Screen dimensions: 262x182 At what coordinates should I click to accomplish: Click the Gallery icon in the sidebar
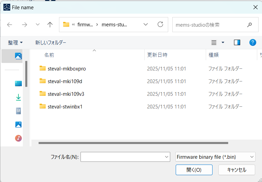tap(18, 56)
